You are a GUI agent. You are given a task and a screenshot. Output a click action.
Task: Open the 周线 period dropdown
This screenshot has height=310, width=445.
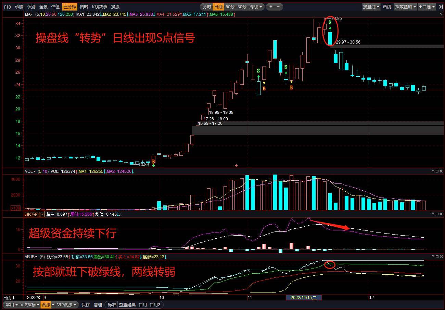(256, 7)
